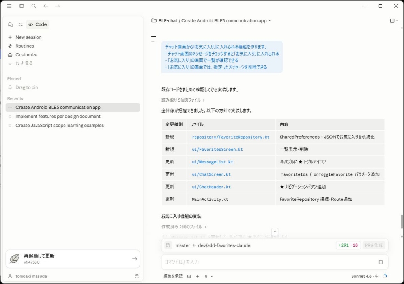This screenshot has height=284, width=404.
Task: Click the microphone icon in input toolbar
Action: coord(206,276)
